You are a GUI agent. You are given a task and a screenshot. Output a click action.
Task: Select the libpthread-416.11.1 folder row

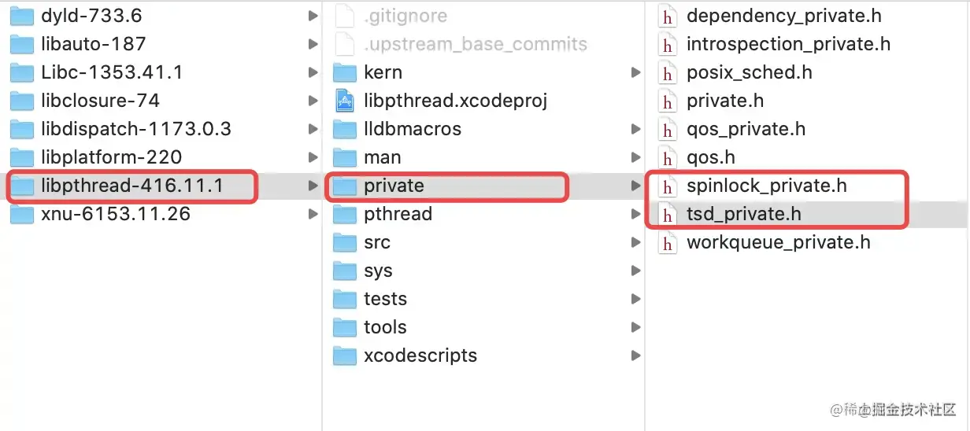(x=131, y=186)
